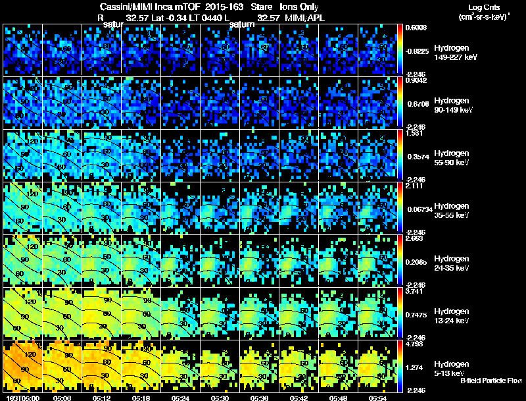526x401 pixels.
Task: Select the Hydrogen 35-55 keV image at 05:24
Action: (x=180, y=208)
